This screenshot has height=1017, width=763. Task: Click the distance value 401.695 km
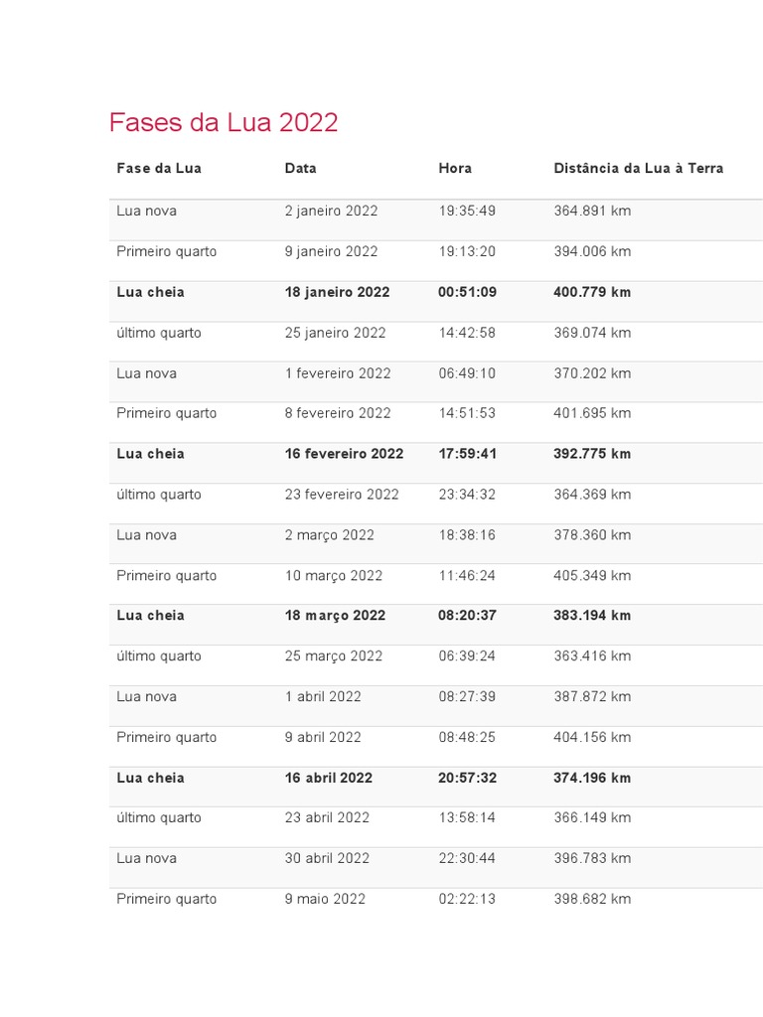592,414
